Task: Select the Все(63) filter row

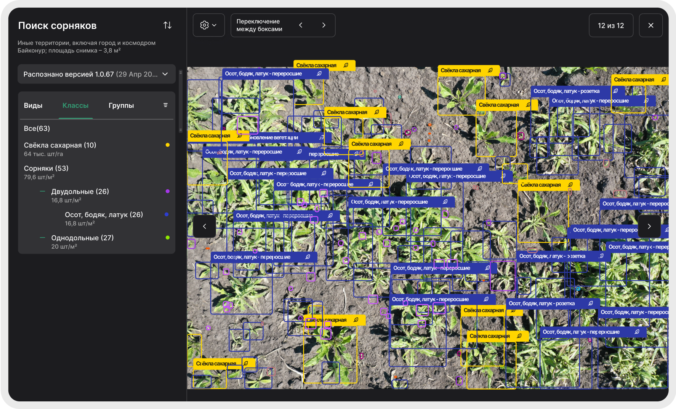Action: point(37,128)
